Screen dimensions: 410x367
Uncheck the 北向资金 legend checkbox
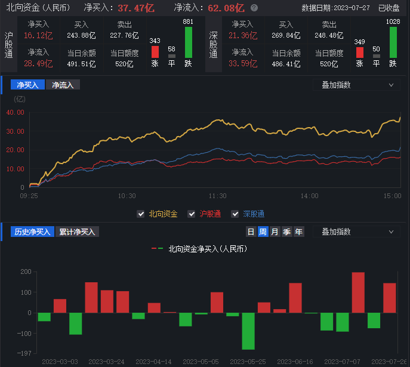[x=141, y=214]
